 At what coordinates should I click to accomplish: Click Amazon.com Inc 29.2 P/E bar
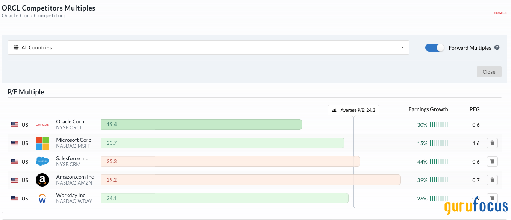coord(251,180)
